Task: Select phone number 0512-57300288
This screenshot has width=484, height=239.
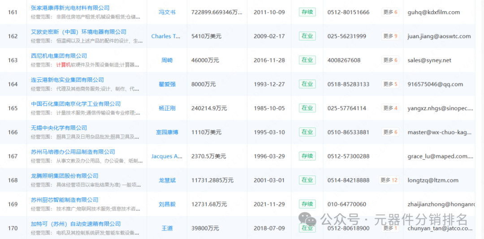Action: [348, 156]
